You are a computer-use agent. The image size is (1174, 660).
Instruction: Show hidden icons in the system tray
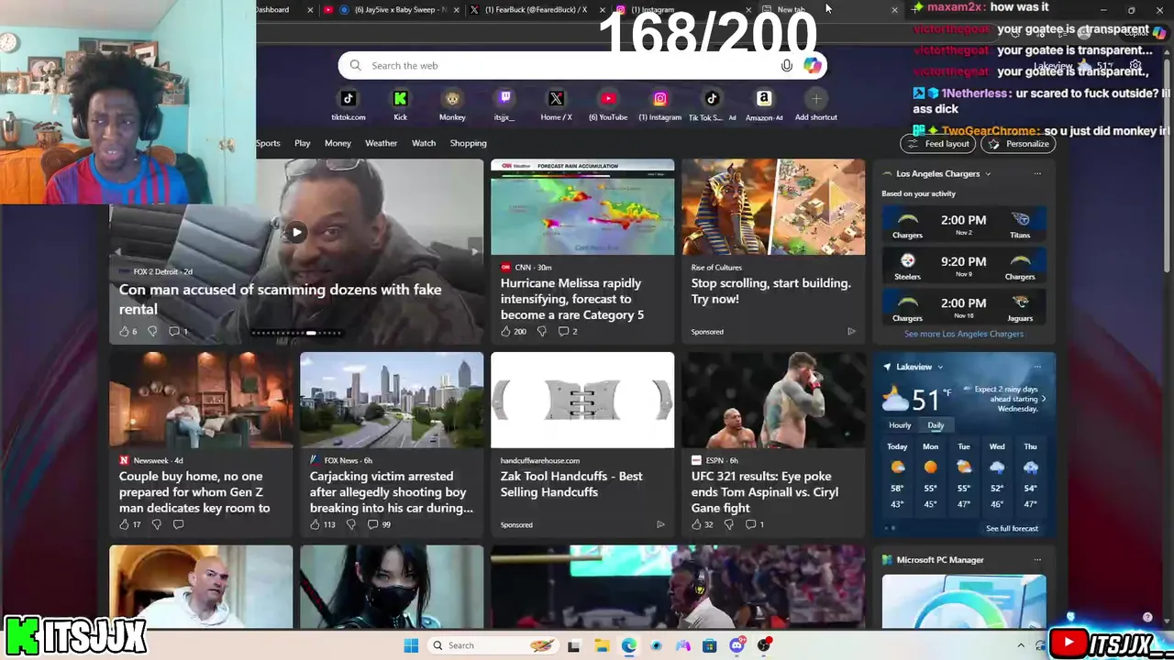(x=1021, y=645)
